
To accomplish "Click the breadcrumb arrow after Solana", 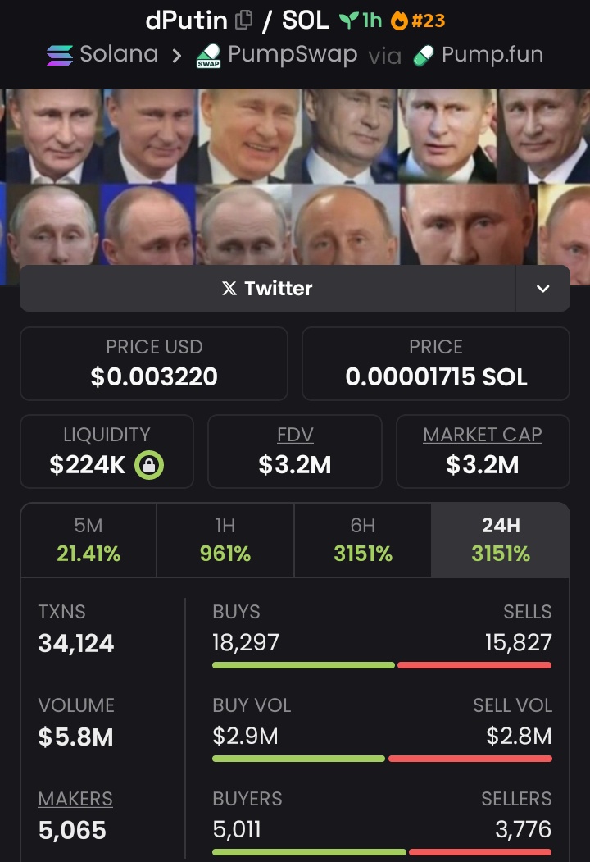I will 176,56.
